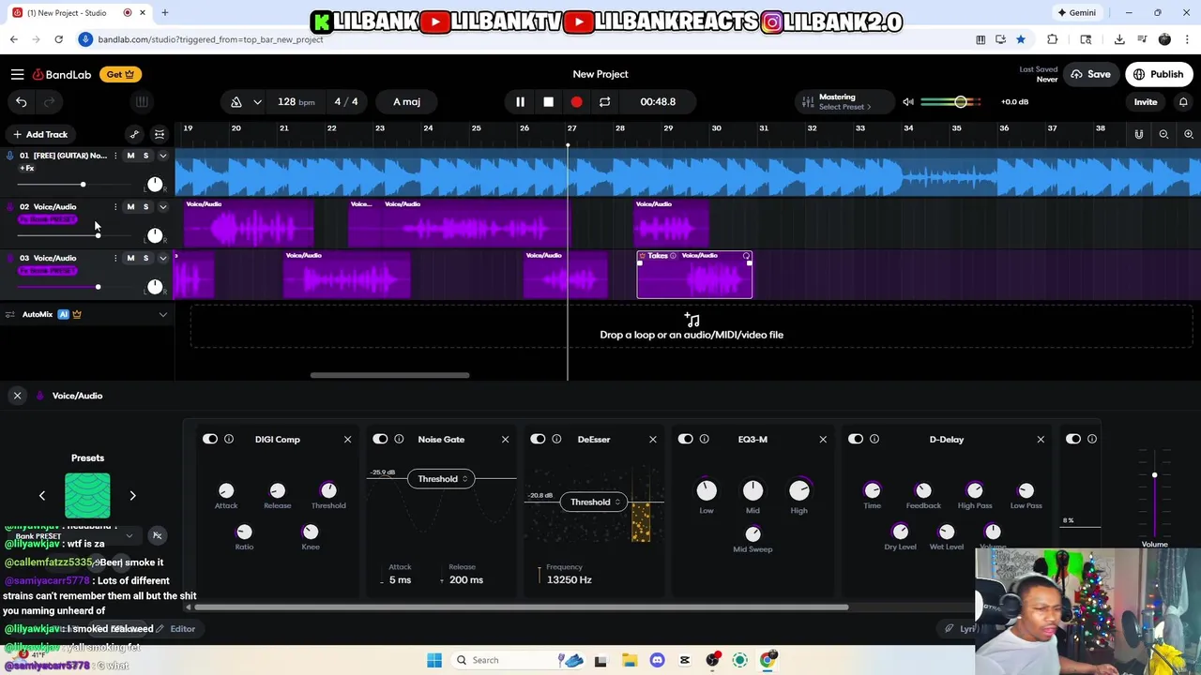Open Google Chrome in Windows taskbar
The width and height of the screenshot is (1201, 675).
768,660
